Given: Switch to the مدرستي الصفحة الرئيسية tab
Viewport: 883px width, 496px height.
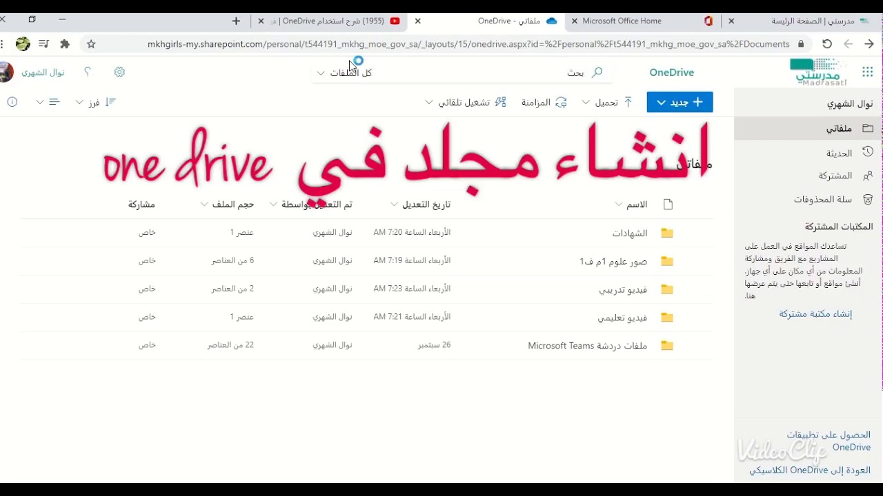Looking at the screenshot, I should click(800, 21).
